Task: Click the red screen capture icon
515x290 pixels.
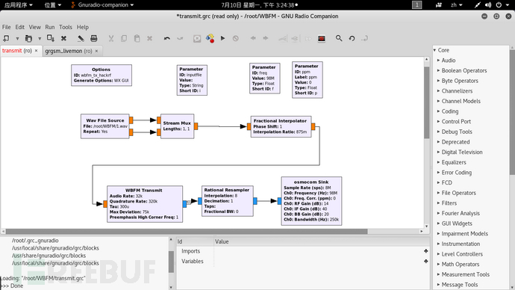Action: [322, 38]
